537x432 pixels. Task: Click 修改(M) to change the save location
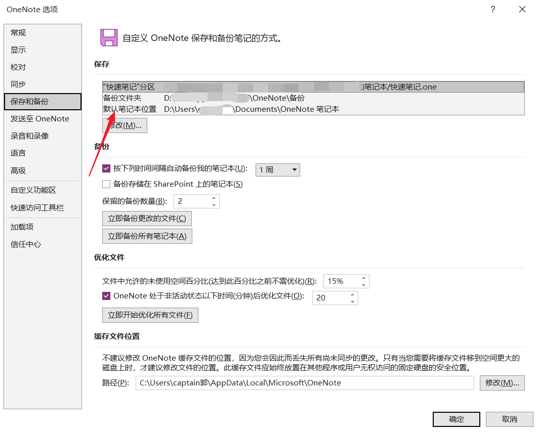coord(125,125)
